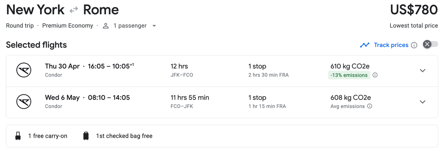Click the US$780 total price
Screen dimensions: 445x151
coord(414,10)
